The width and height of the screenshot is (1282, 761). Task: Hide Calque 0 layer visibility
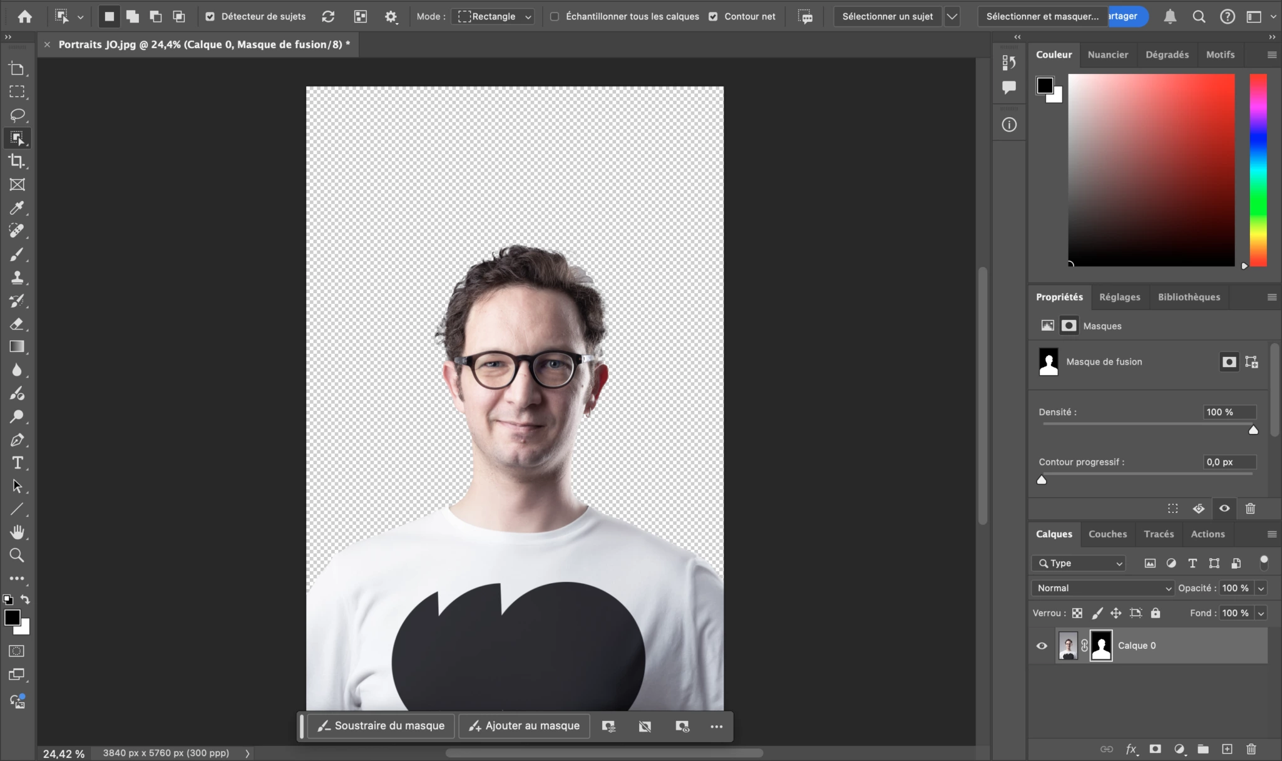1042,646
